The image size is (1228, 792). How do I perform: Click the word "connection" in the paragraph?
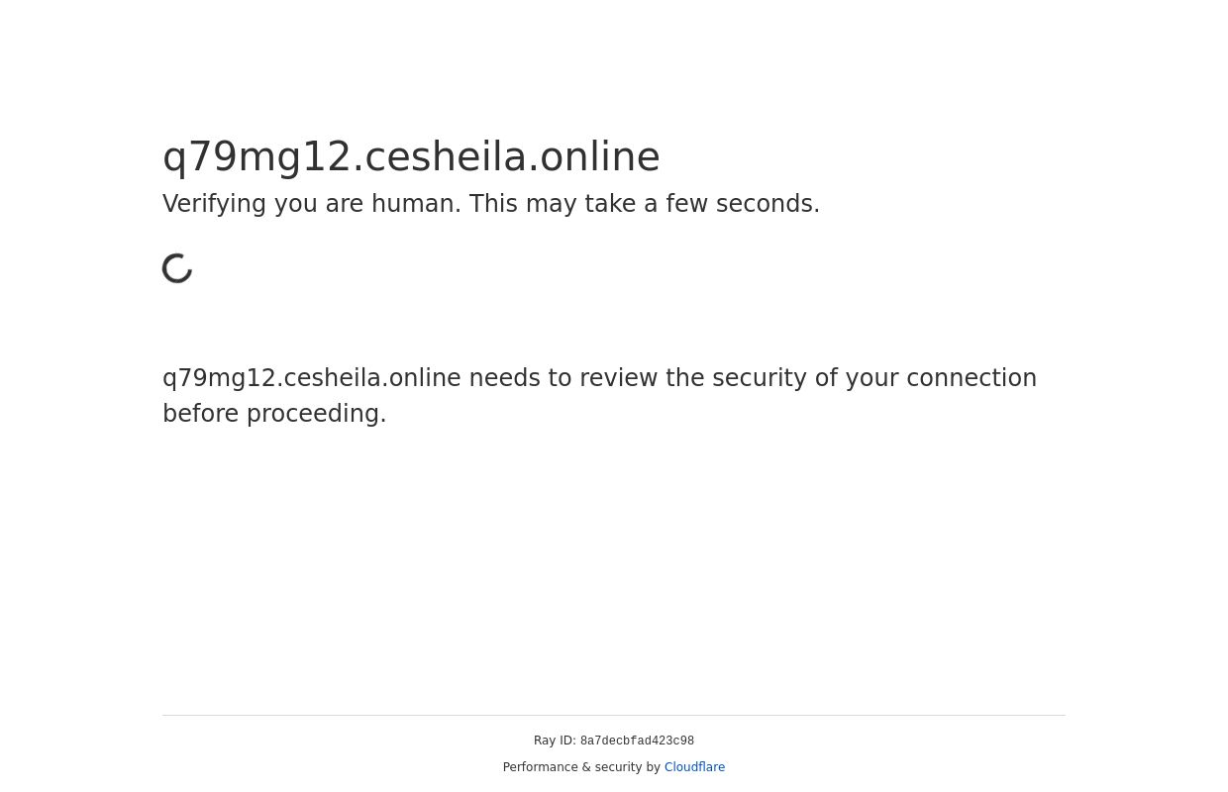(x=971, y=378)
